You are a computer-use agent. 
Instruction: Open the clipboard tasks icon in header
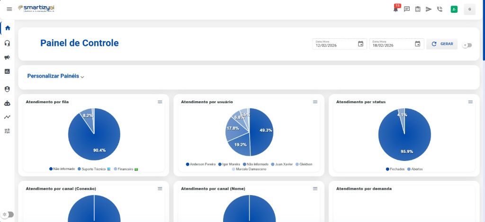[418, 9]
